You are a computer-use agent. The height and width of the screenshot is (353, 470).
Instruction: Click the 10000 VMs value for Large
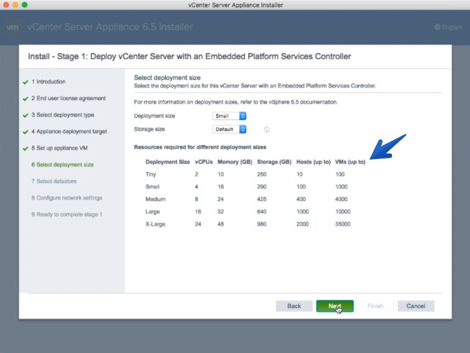(343, 211)
